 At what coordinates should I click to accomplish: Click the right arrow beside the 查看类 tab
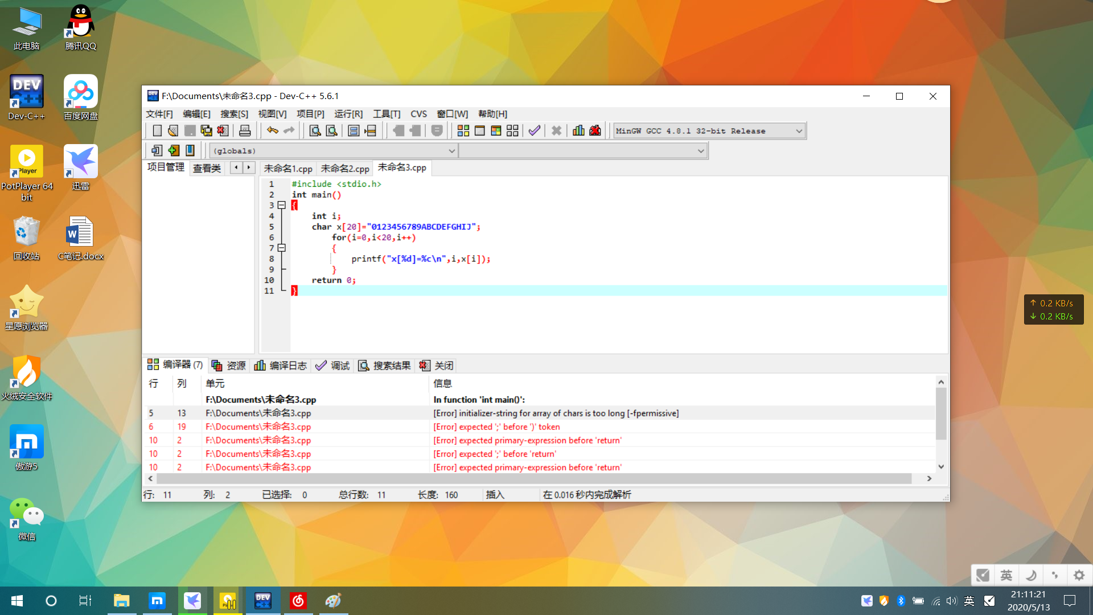point(249,167)
